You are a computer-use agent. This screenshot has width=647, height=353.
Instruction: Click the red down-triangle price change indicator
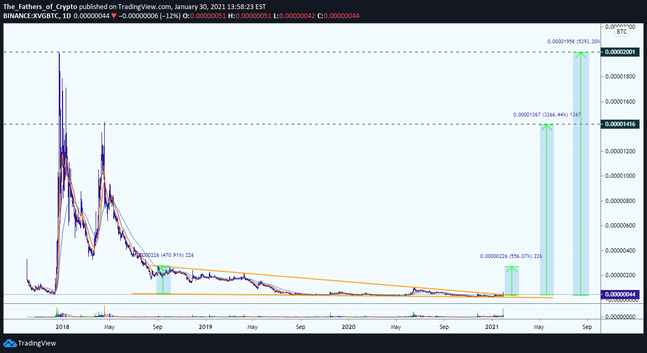(x=114, y=16)
